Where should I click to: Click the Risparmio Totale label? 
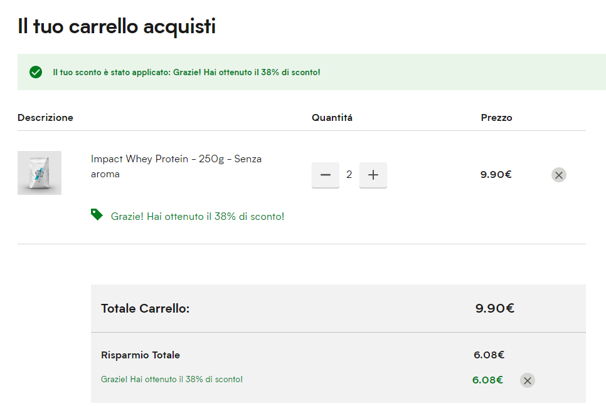(x=141, y=355)
